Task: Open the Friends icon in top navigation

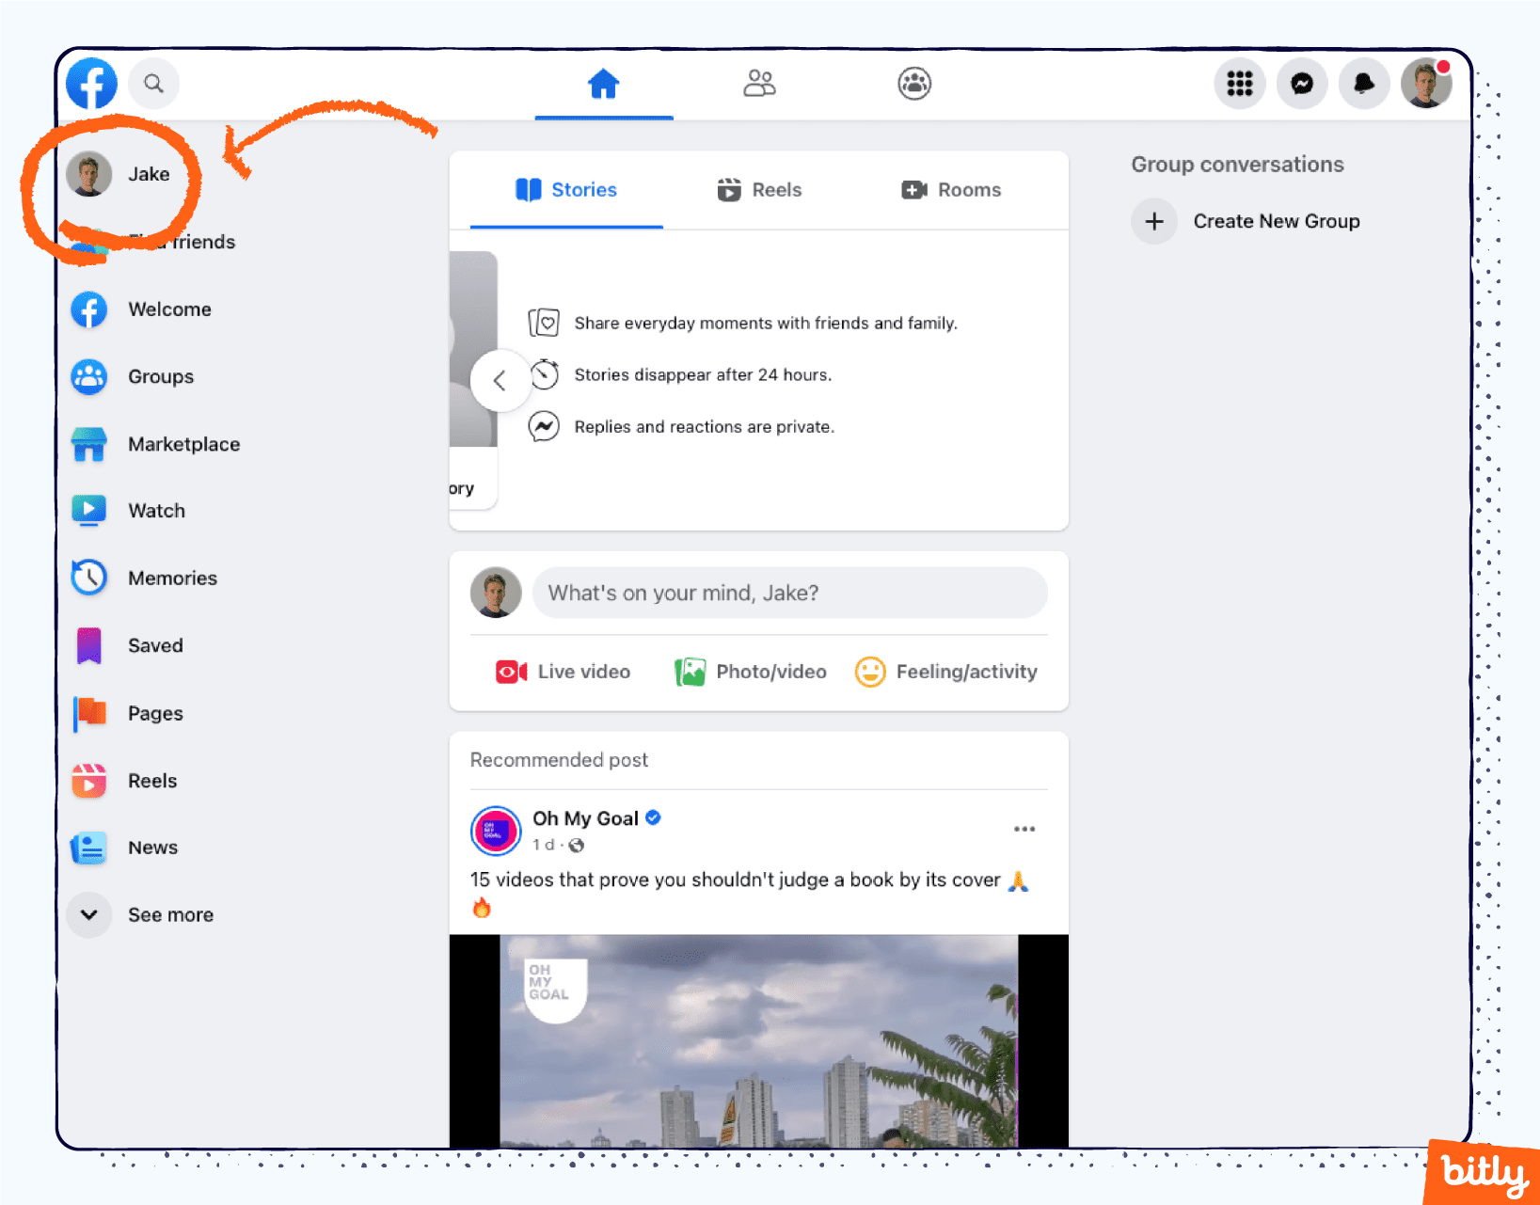Action: [x=758, y=84]
